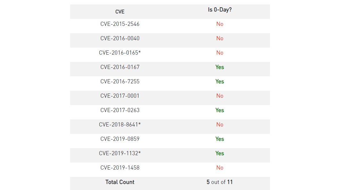Viewport: 341px width, 190px height.
Task: Click the No value for CVE-2015-2546
Action: point(220,24)
